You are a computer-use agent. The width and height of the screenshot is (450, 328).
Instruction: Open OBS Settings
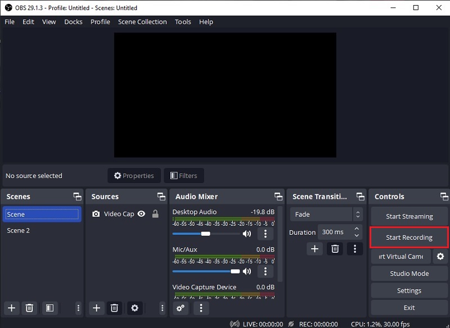409,291
